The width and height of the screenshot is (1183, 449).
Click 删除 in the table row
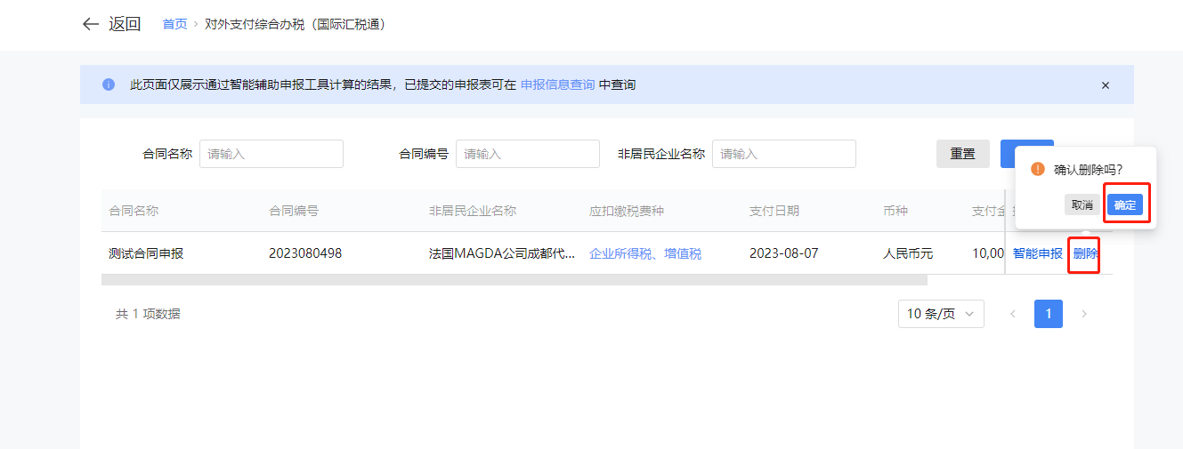pos(1085,253)
